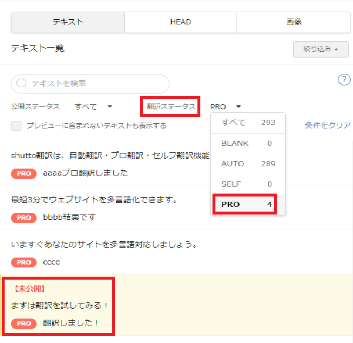
Task: Click translation 翻訳しました！
Action: point(70,323)
